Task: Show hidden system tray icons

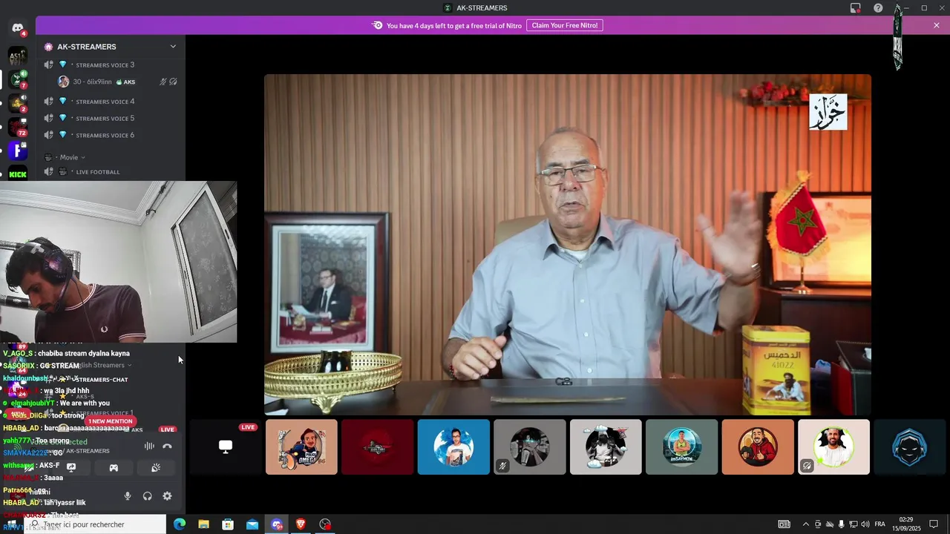Action: tap(806, 524)
